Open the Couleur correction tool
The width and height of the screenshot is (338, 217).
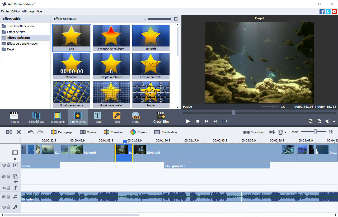139,132
